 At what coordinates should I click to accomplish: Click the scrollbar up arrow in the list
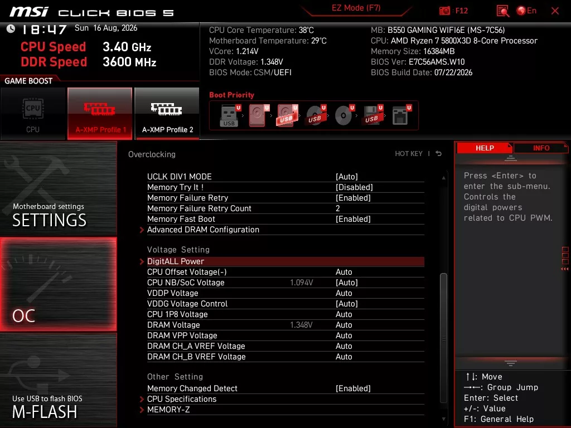(443, 178)
